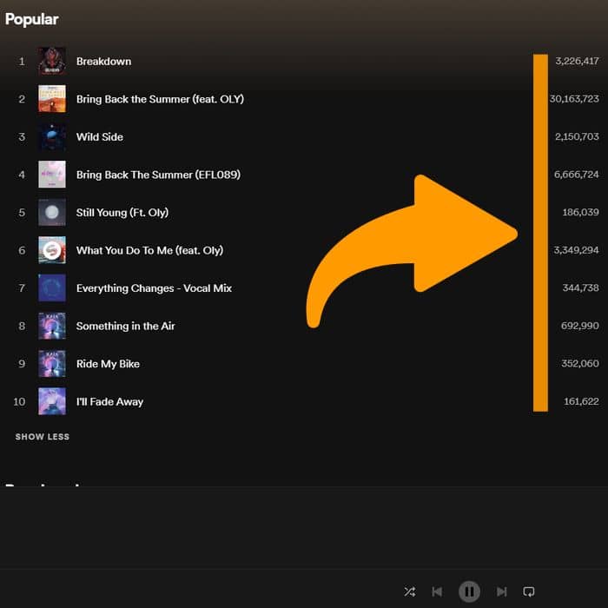Click Bring Back The Summer (EFL089) artwork

coord(52,175)
